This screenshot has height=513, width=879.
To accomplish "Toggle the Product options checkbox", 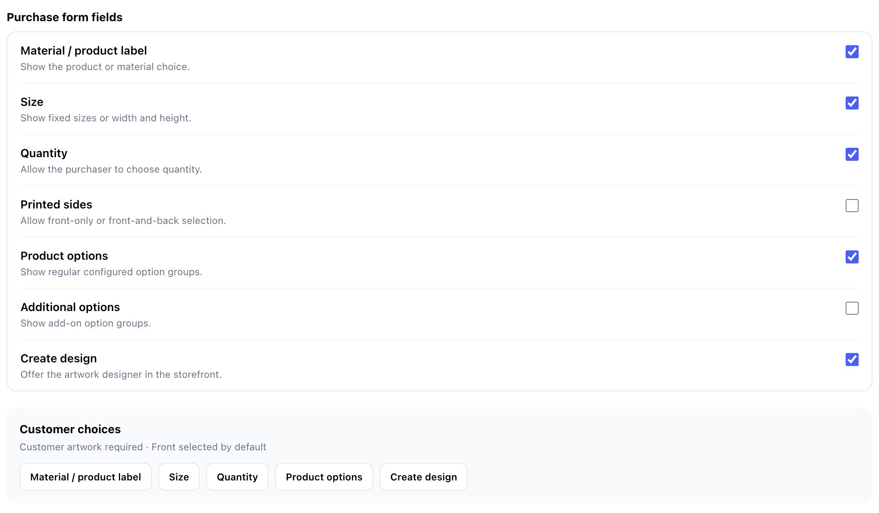I will click(852, 257).
